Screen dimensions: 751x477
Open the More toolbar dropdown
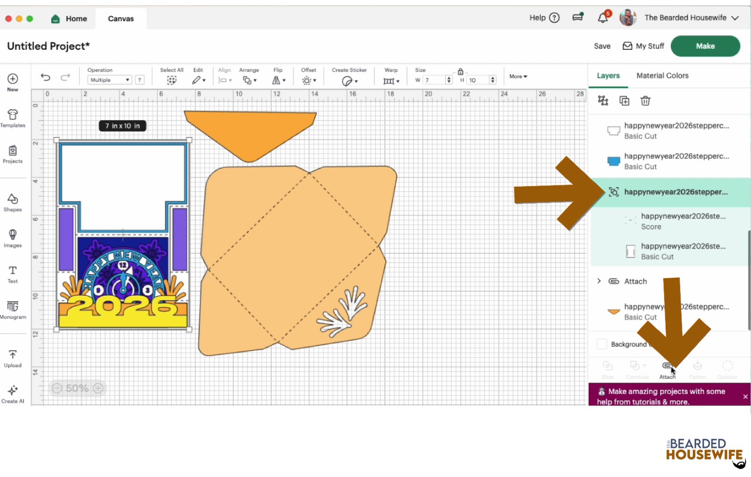[x=518, y=76]
